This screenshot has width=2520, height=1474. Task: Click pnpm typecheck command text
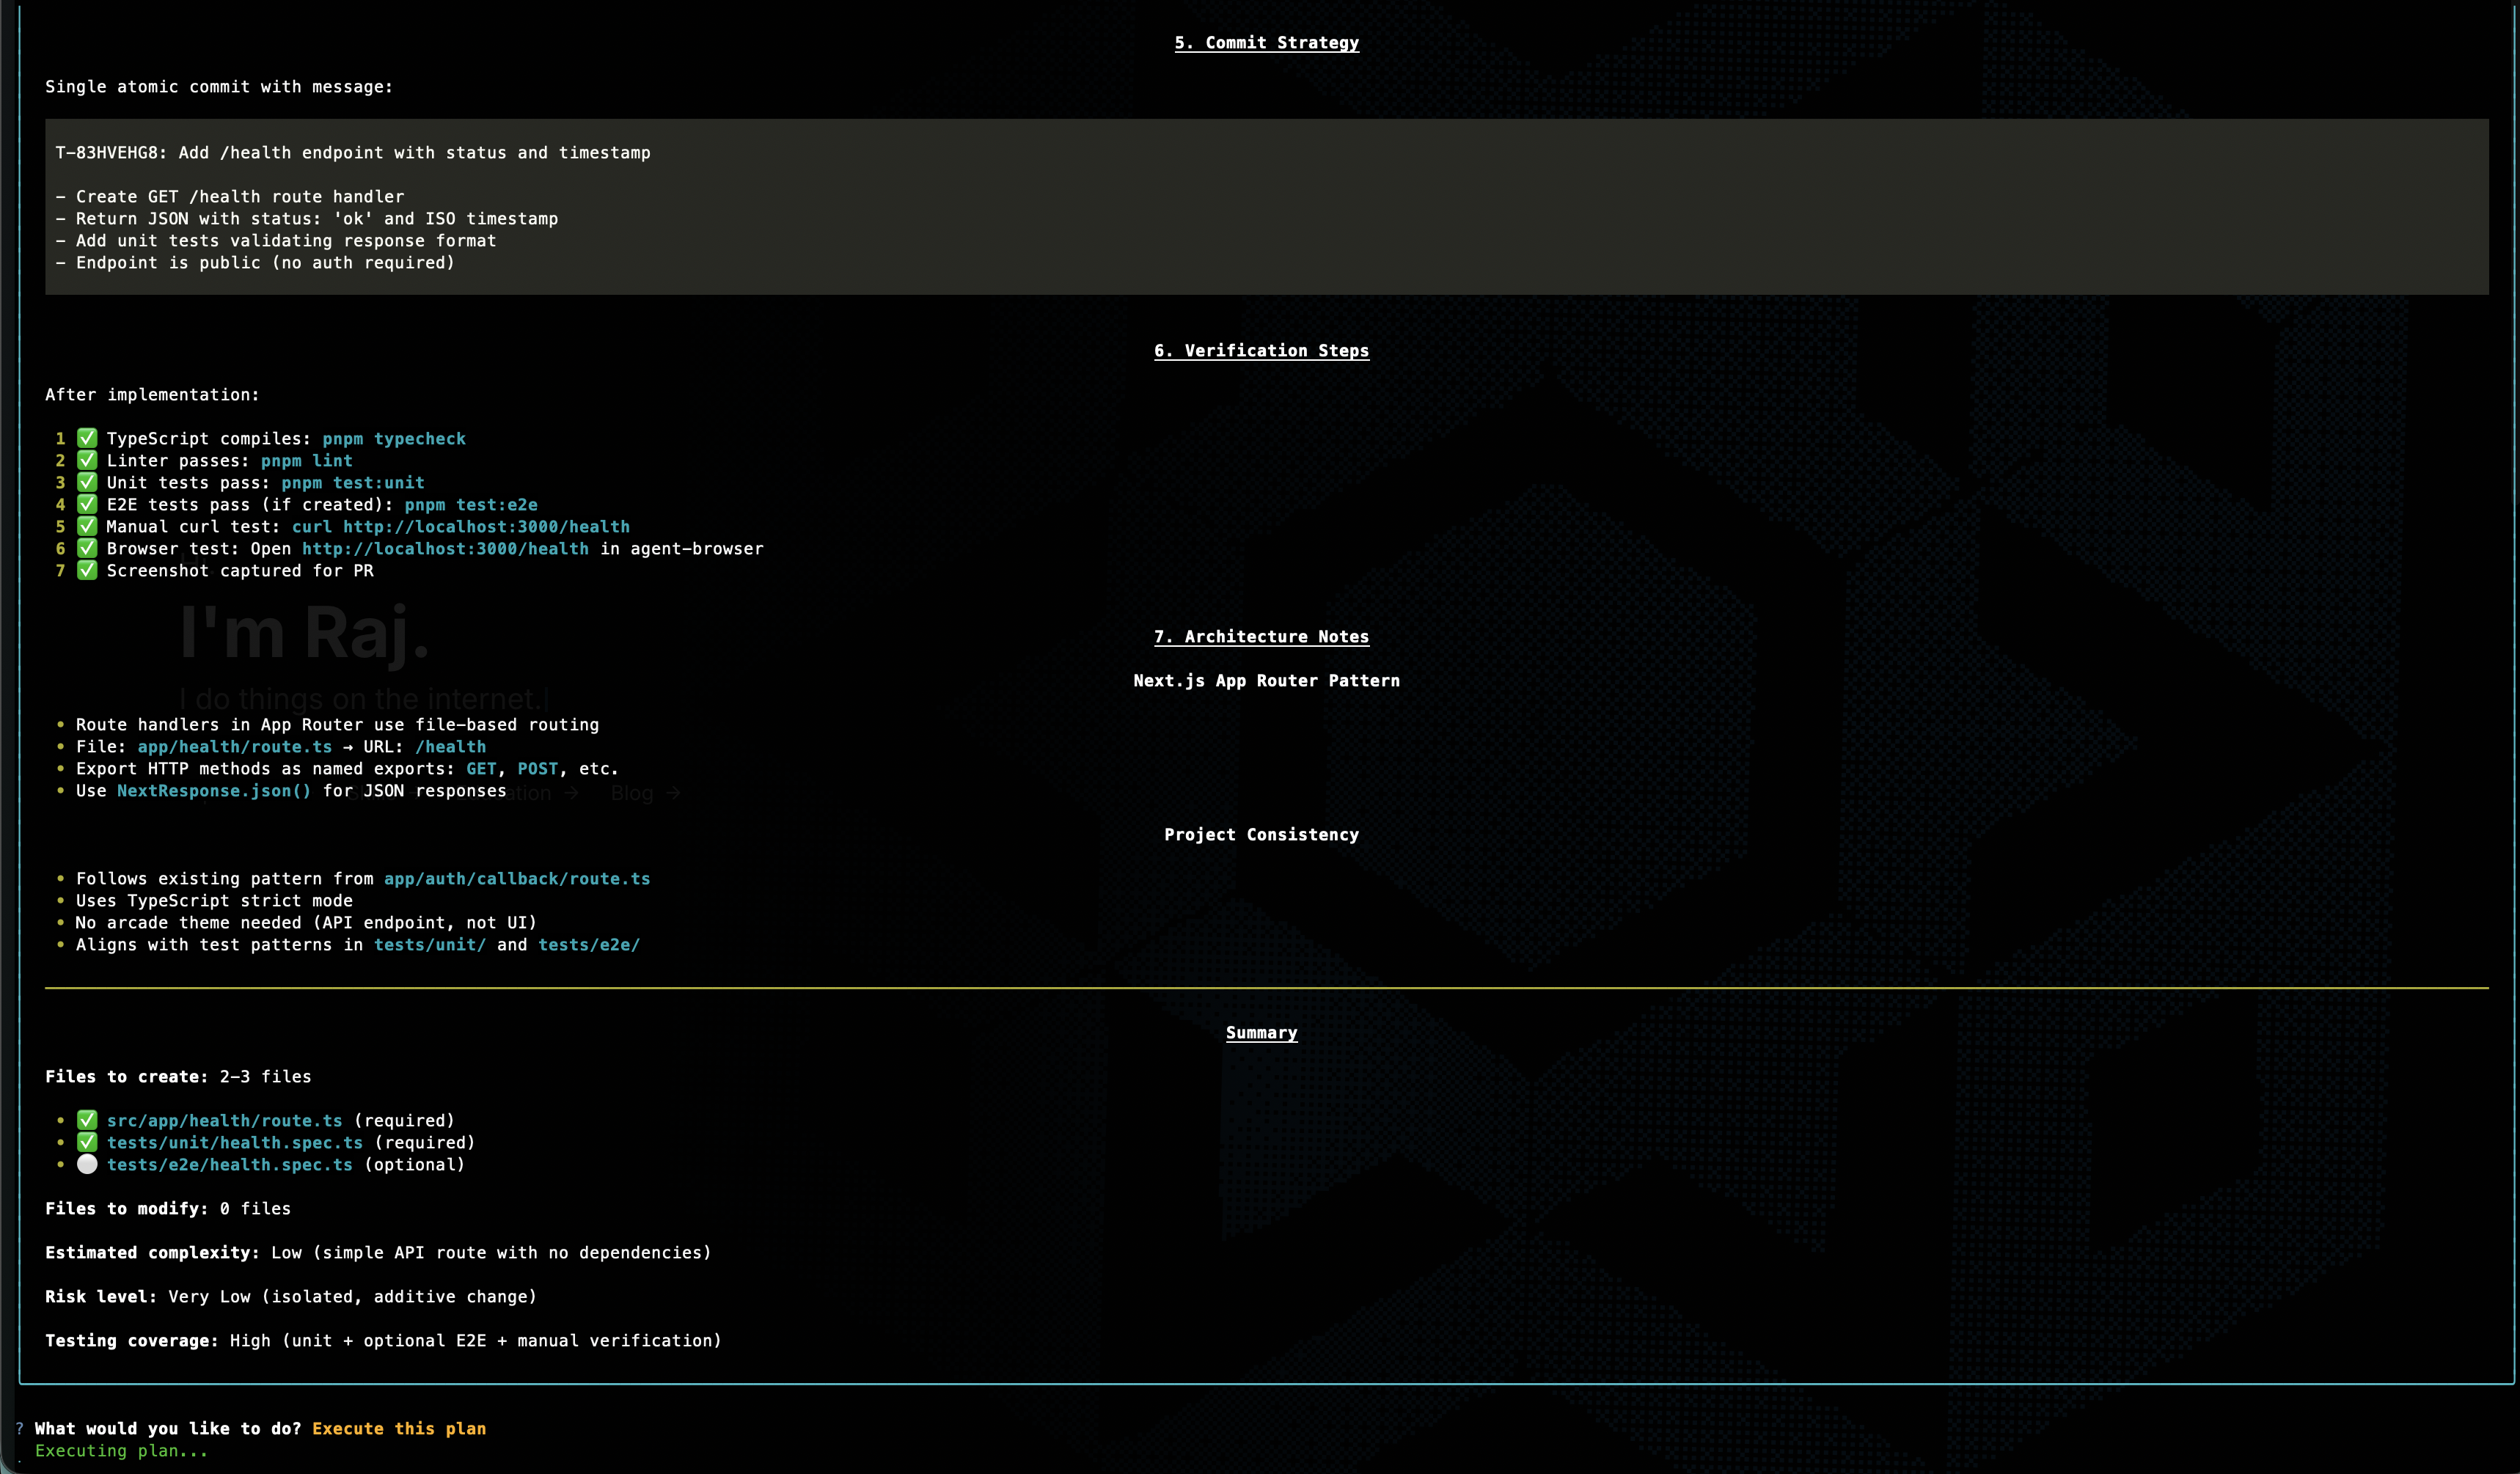coord(393,439)
